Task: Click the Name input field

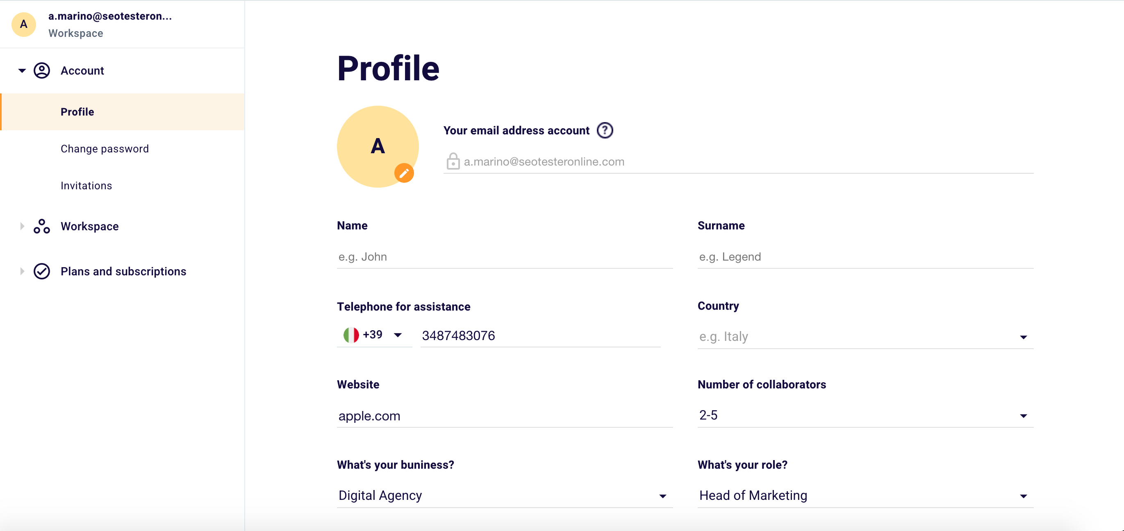Action: [504, 257]
